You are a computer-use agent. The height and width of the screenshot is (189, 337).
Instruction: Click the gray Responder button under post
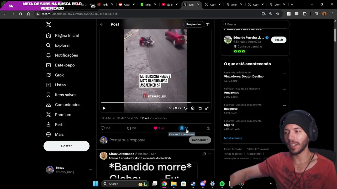[x=200, y=140]
